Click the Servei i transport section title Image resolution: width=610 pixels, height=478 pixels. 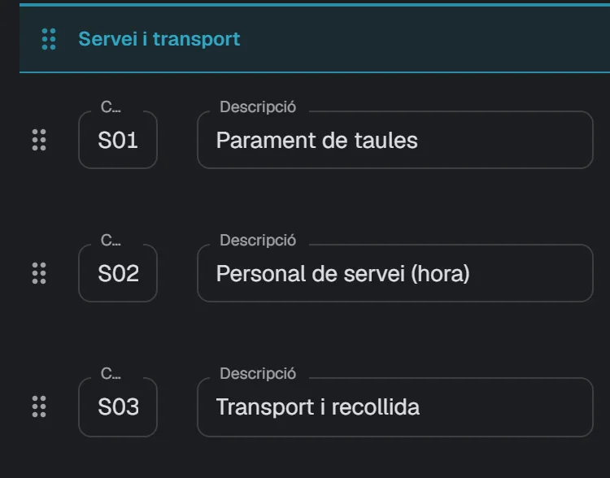coord(159,39)
